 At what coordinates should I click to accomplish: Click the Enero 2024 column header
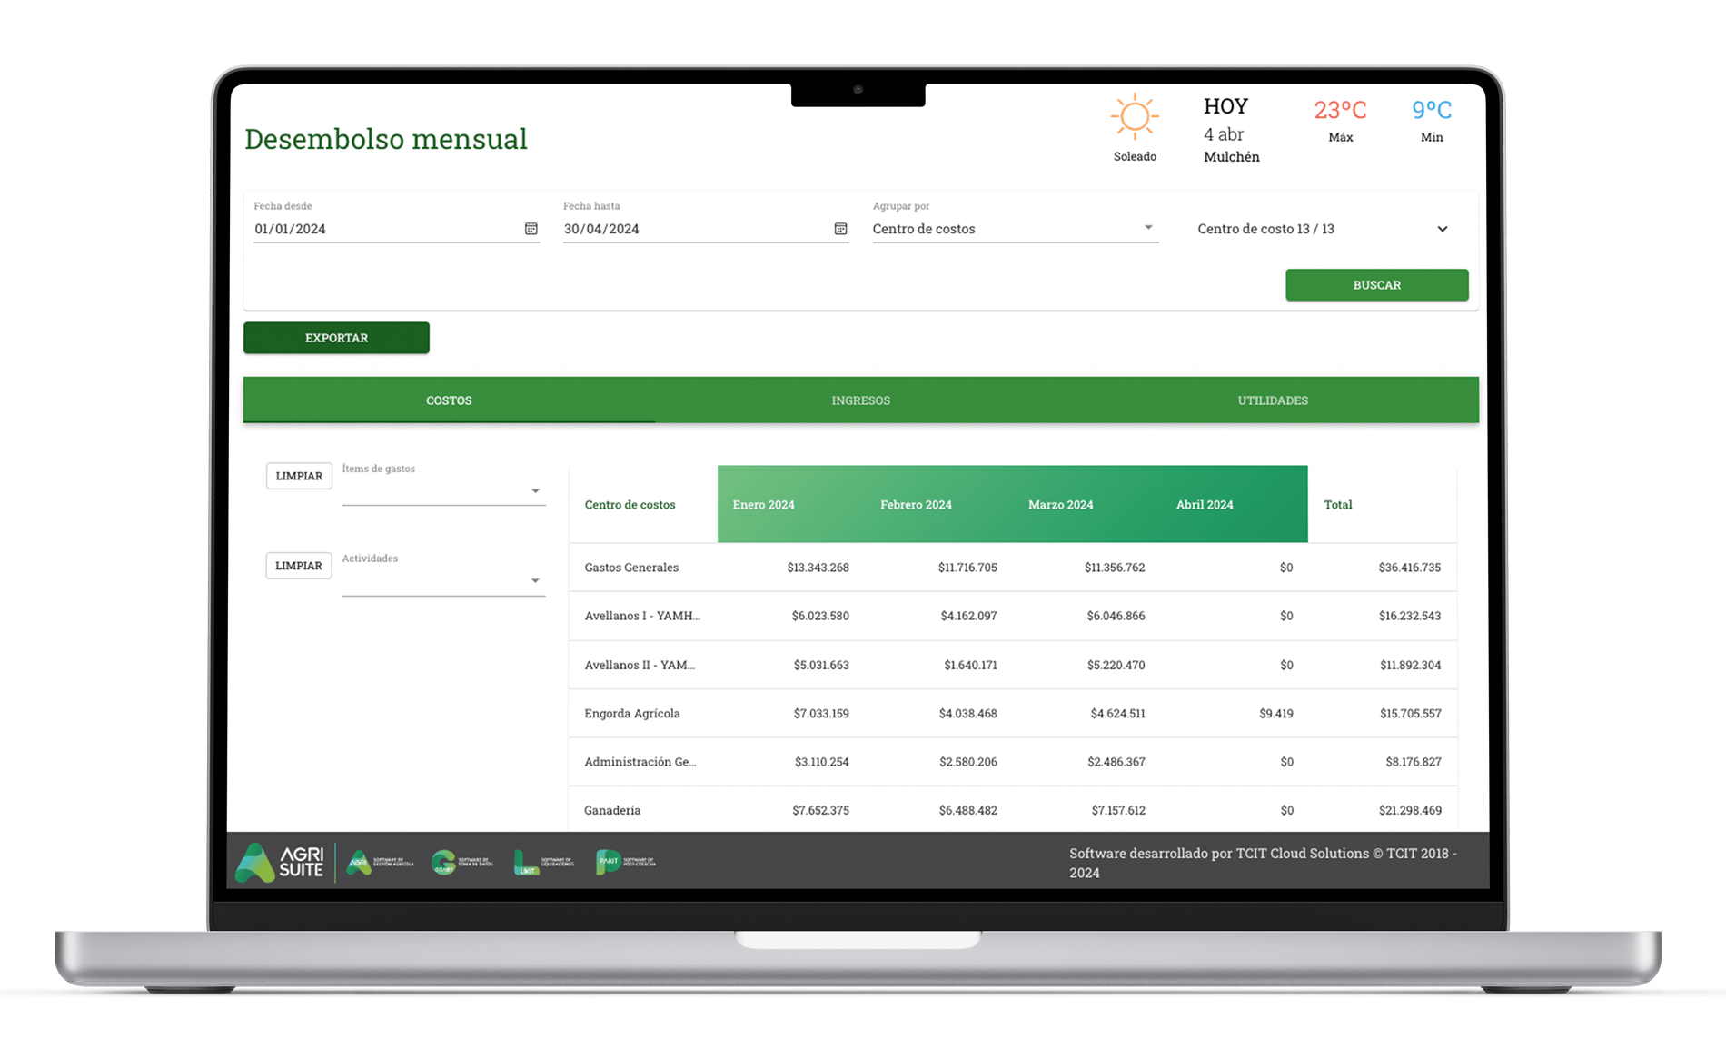[x=763, y=505]
